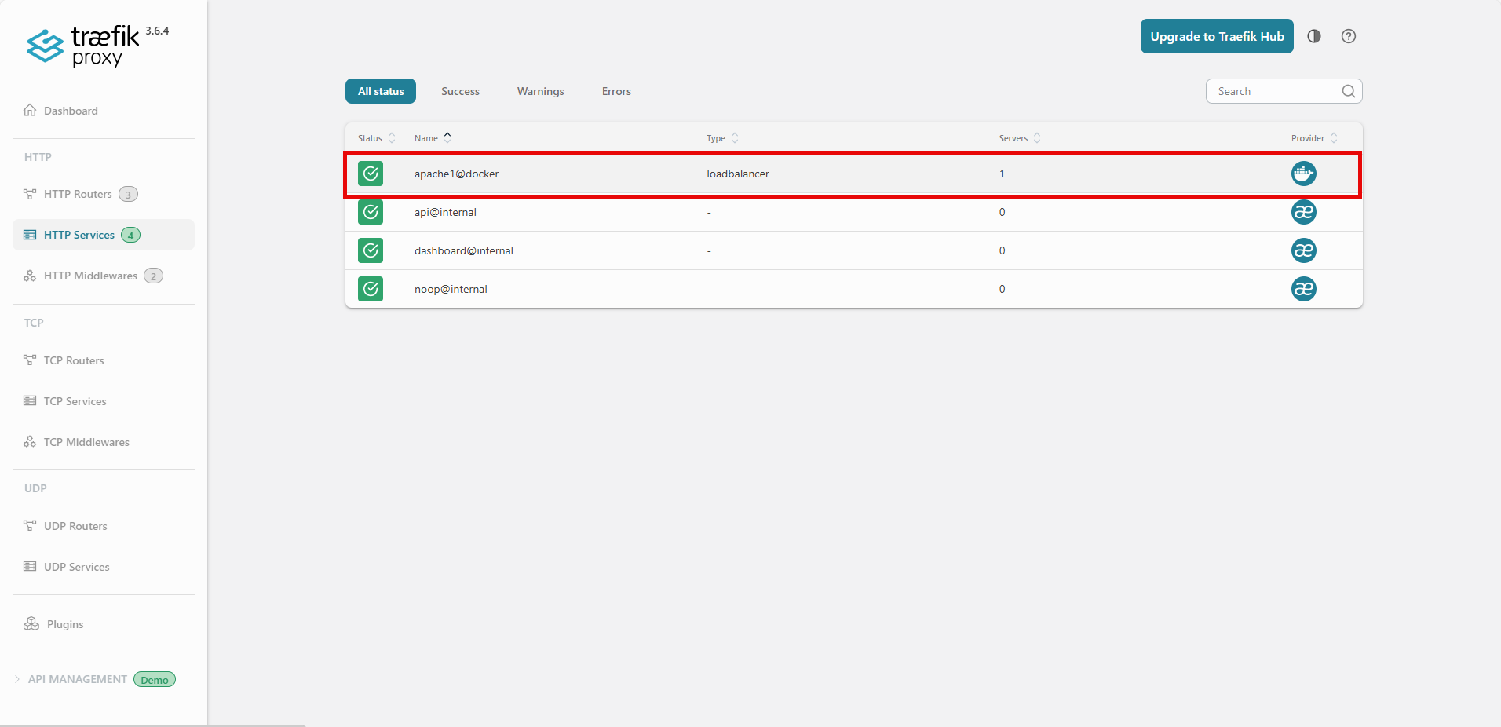Image resolution: width=1501 pixels, height=727 pixels.
Task: Click the search magnifier icon
Action: (x=1348, y=91)
